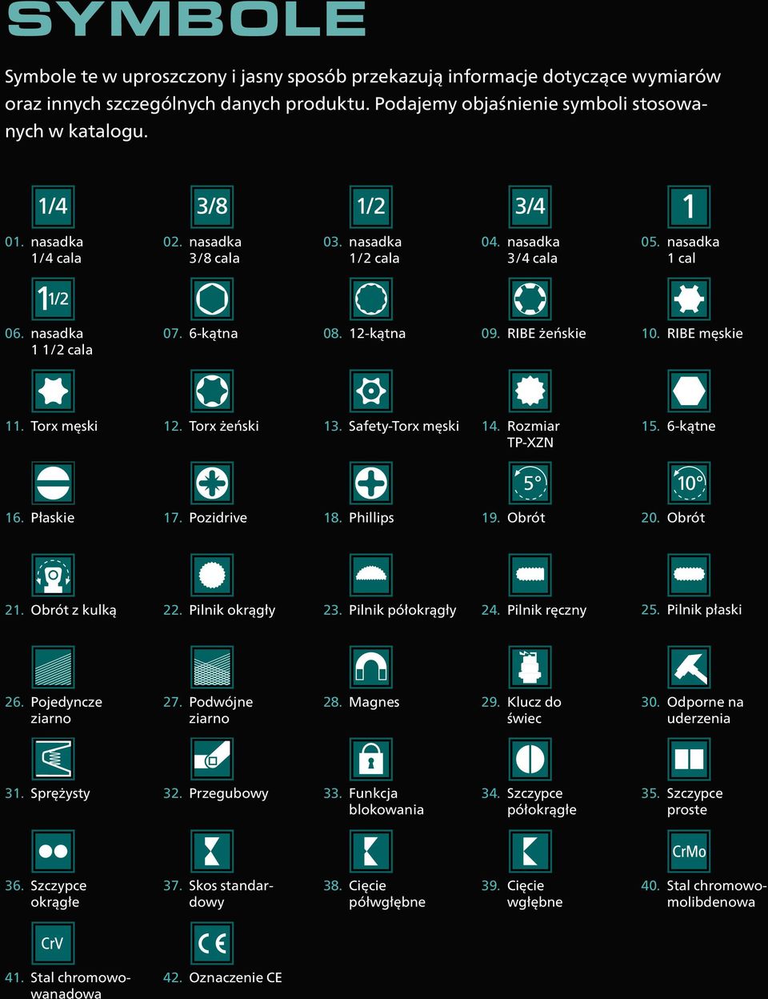Select the CE marking icon
768x999 pixels.
coord(212,943)
